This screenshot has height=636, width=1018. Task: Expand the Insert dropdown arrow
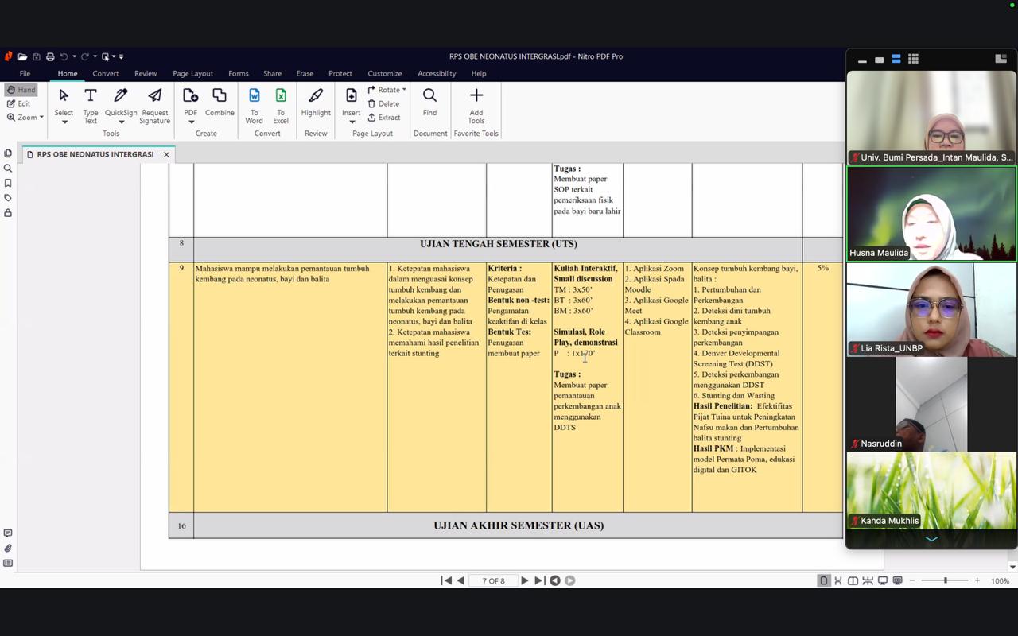point(352,122)
